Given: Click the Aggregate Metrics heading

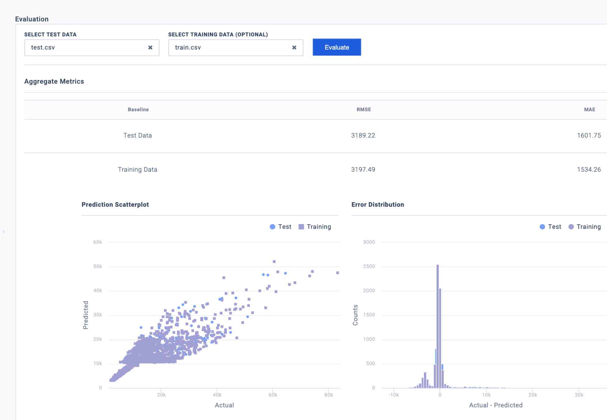Looking at the screenshot, I should point(54,81).
